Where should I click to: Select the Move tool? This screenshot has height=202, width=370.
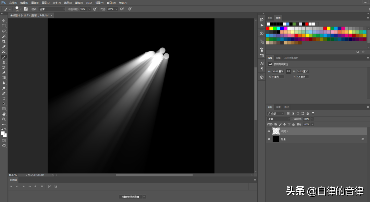tap(4, 21)
